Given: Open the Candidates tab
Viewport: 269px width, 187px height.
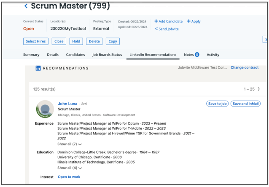Looking at the screenshot, I should [x=75, y=55].
